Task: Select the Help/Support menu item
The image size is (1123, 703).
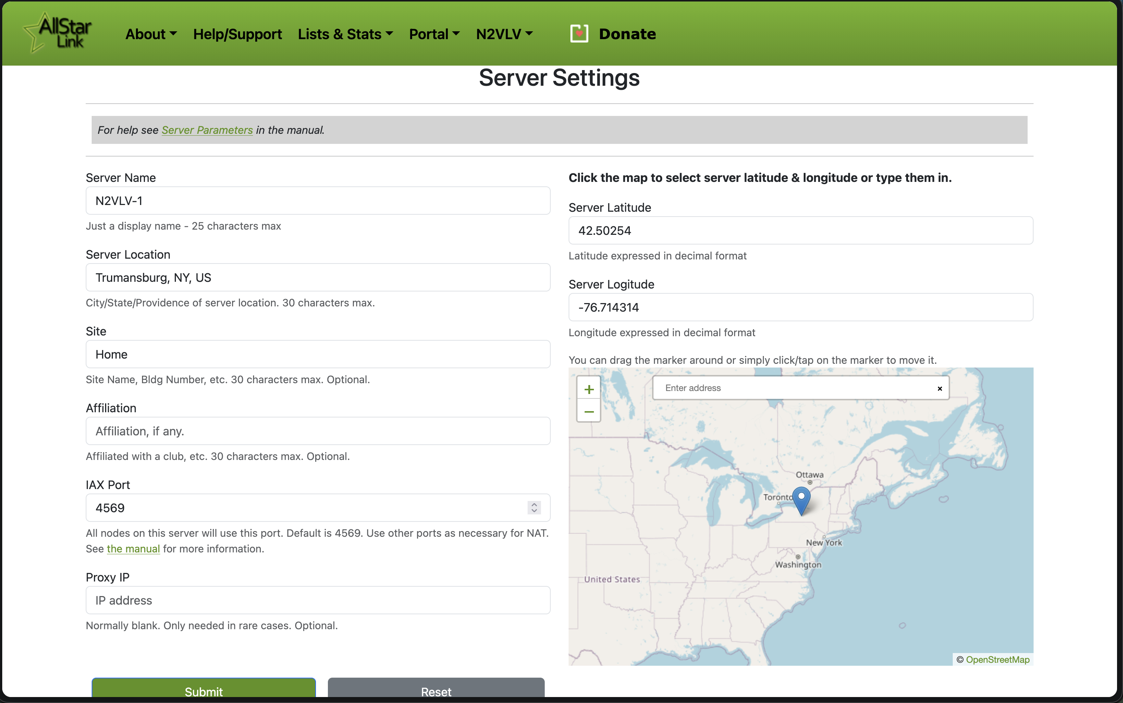Action: click(237, 34)
